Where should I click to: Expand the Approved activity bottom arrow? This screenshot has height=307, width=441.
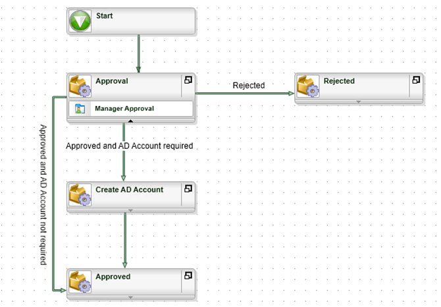(x=130, y=297)
